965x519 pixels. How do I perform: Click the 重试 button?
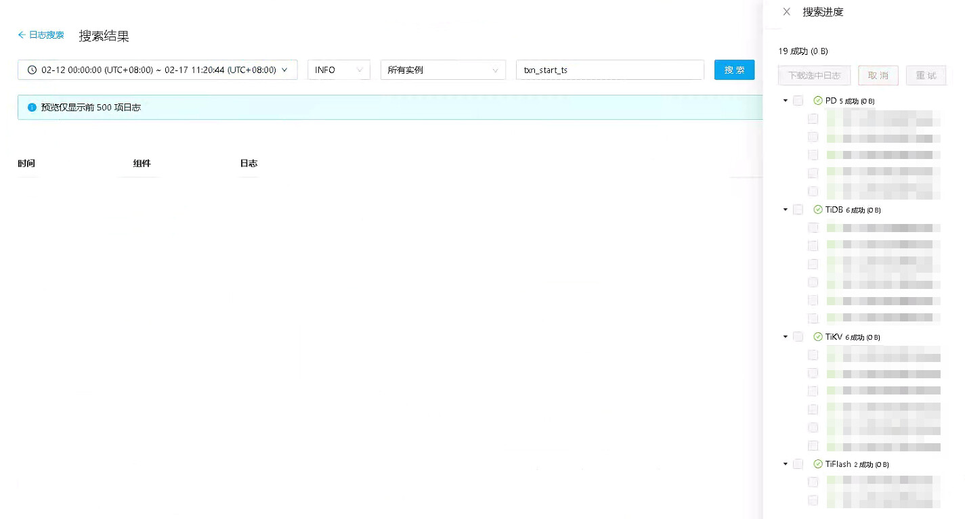[926, 75]
